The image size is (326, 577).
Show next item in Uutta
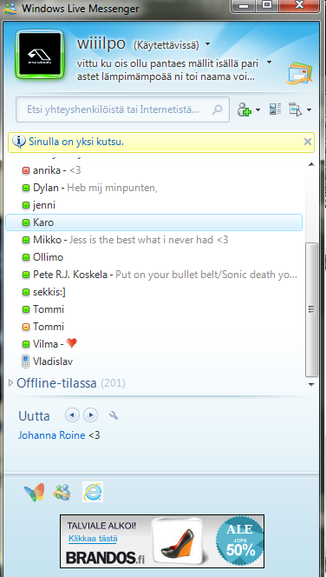(90, 415)
